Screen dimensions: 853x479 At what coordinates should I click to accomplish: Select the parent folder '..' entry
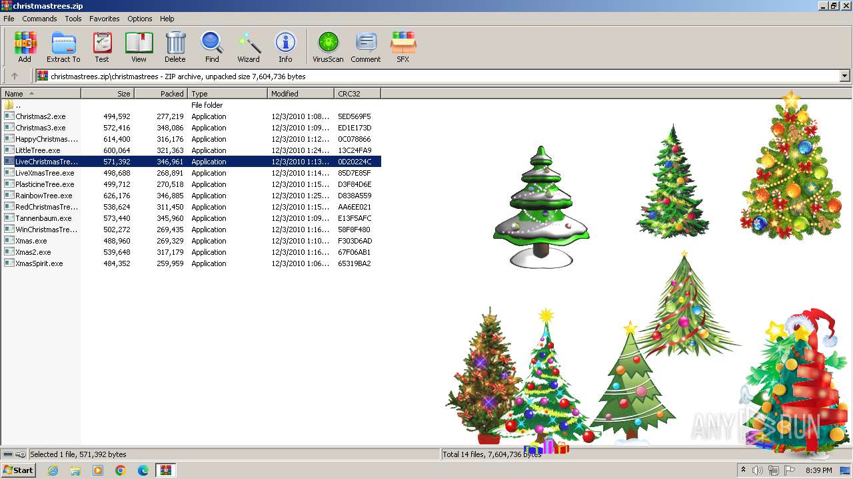coord(191,105)
